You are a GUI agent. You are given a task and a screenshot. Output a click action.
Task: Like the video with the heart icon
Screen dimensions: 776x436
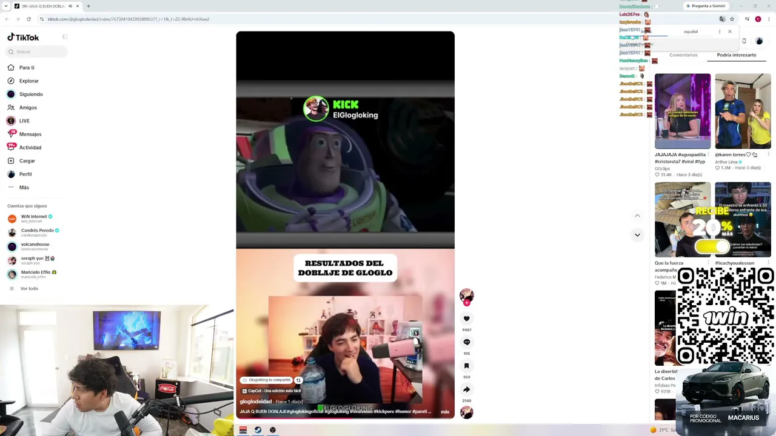(466, 319)
